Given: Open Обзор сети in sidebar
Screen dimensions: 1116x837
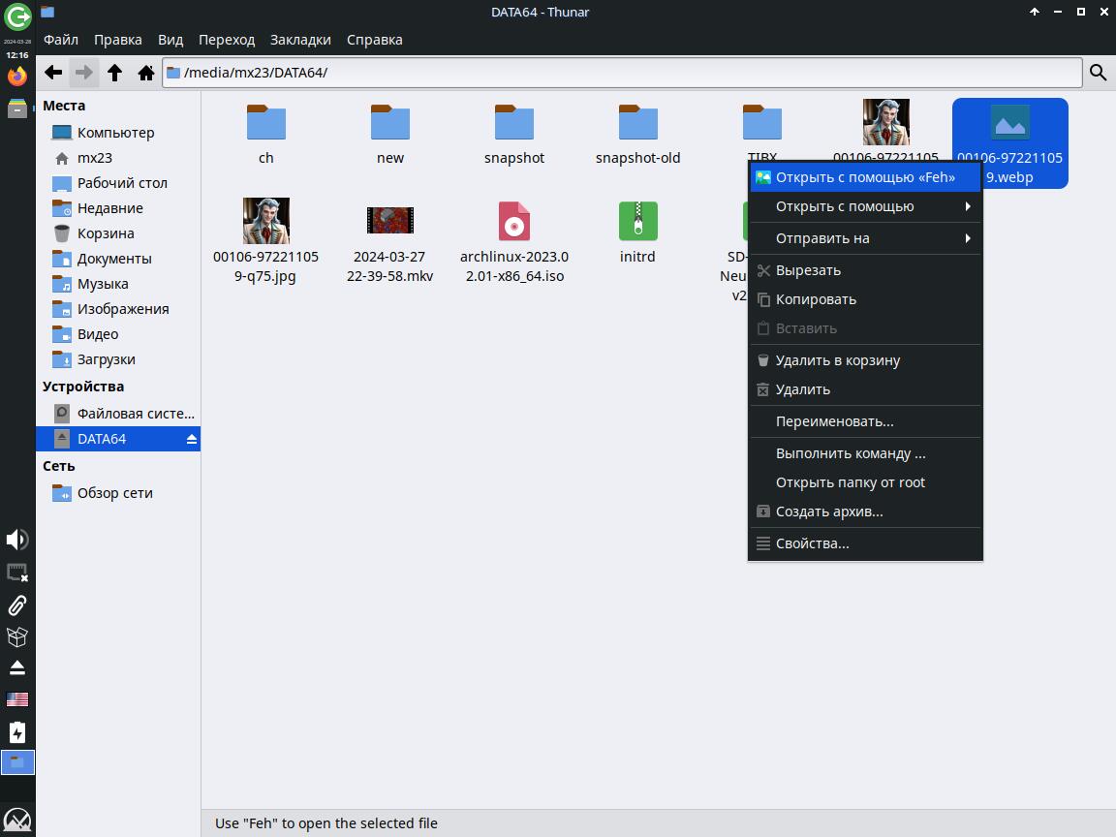Looking at the screenshot, I should coord(118,493).
